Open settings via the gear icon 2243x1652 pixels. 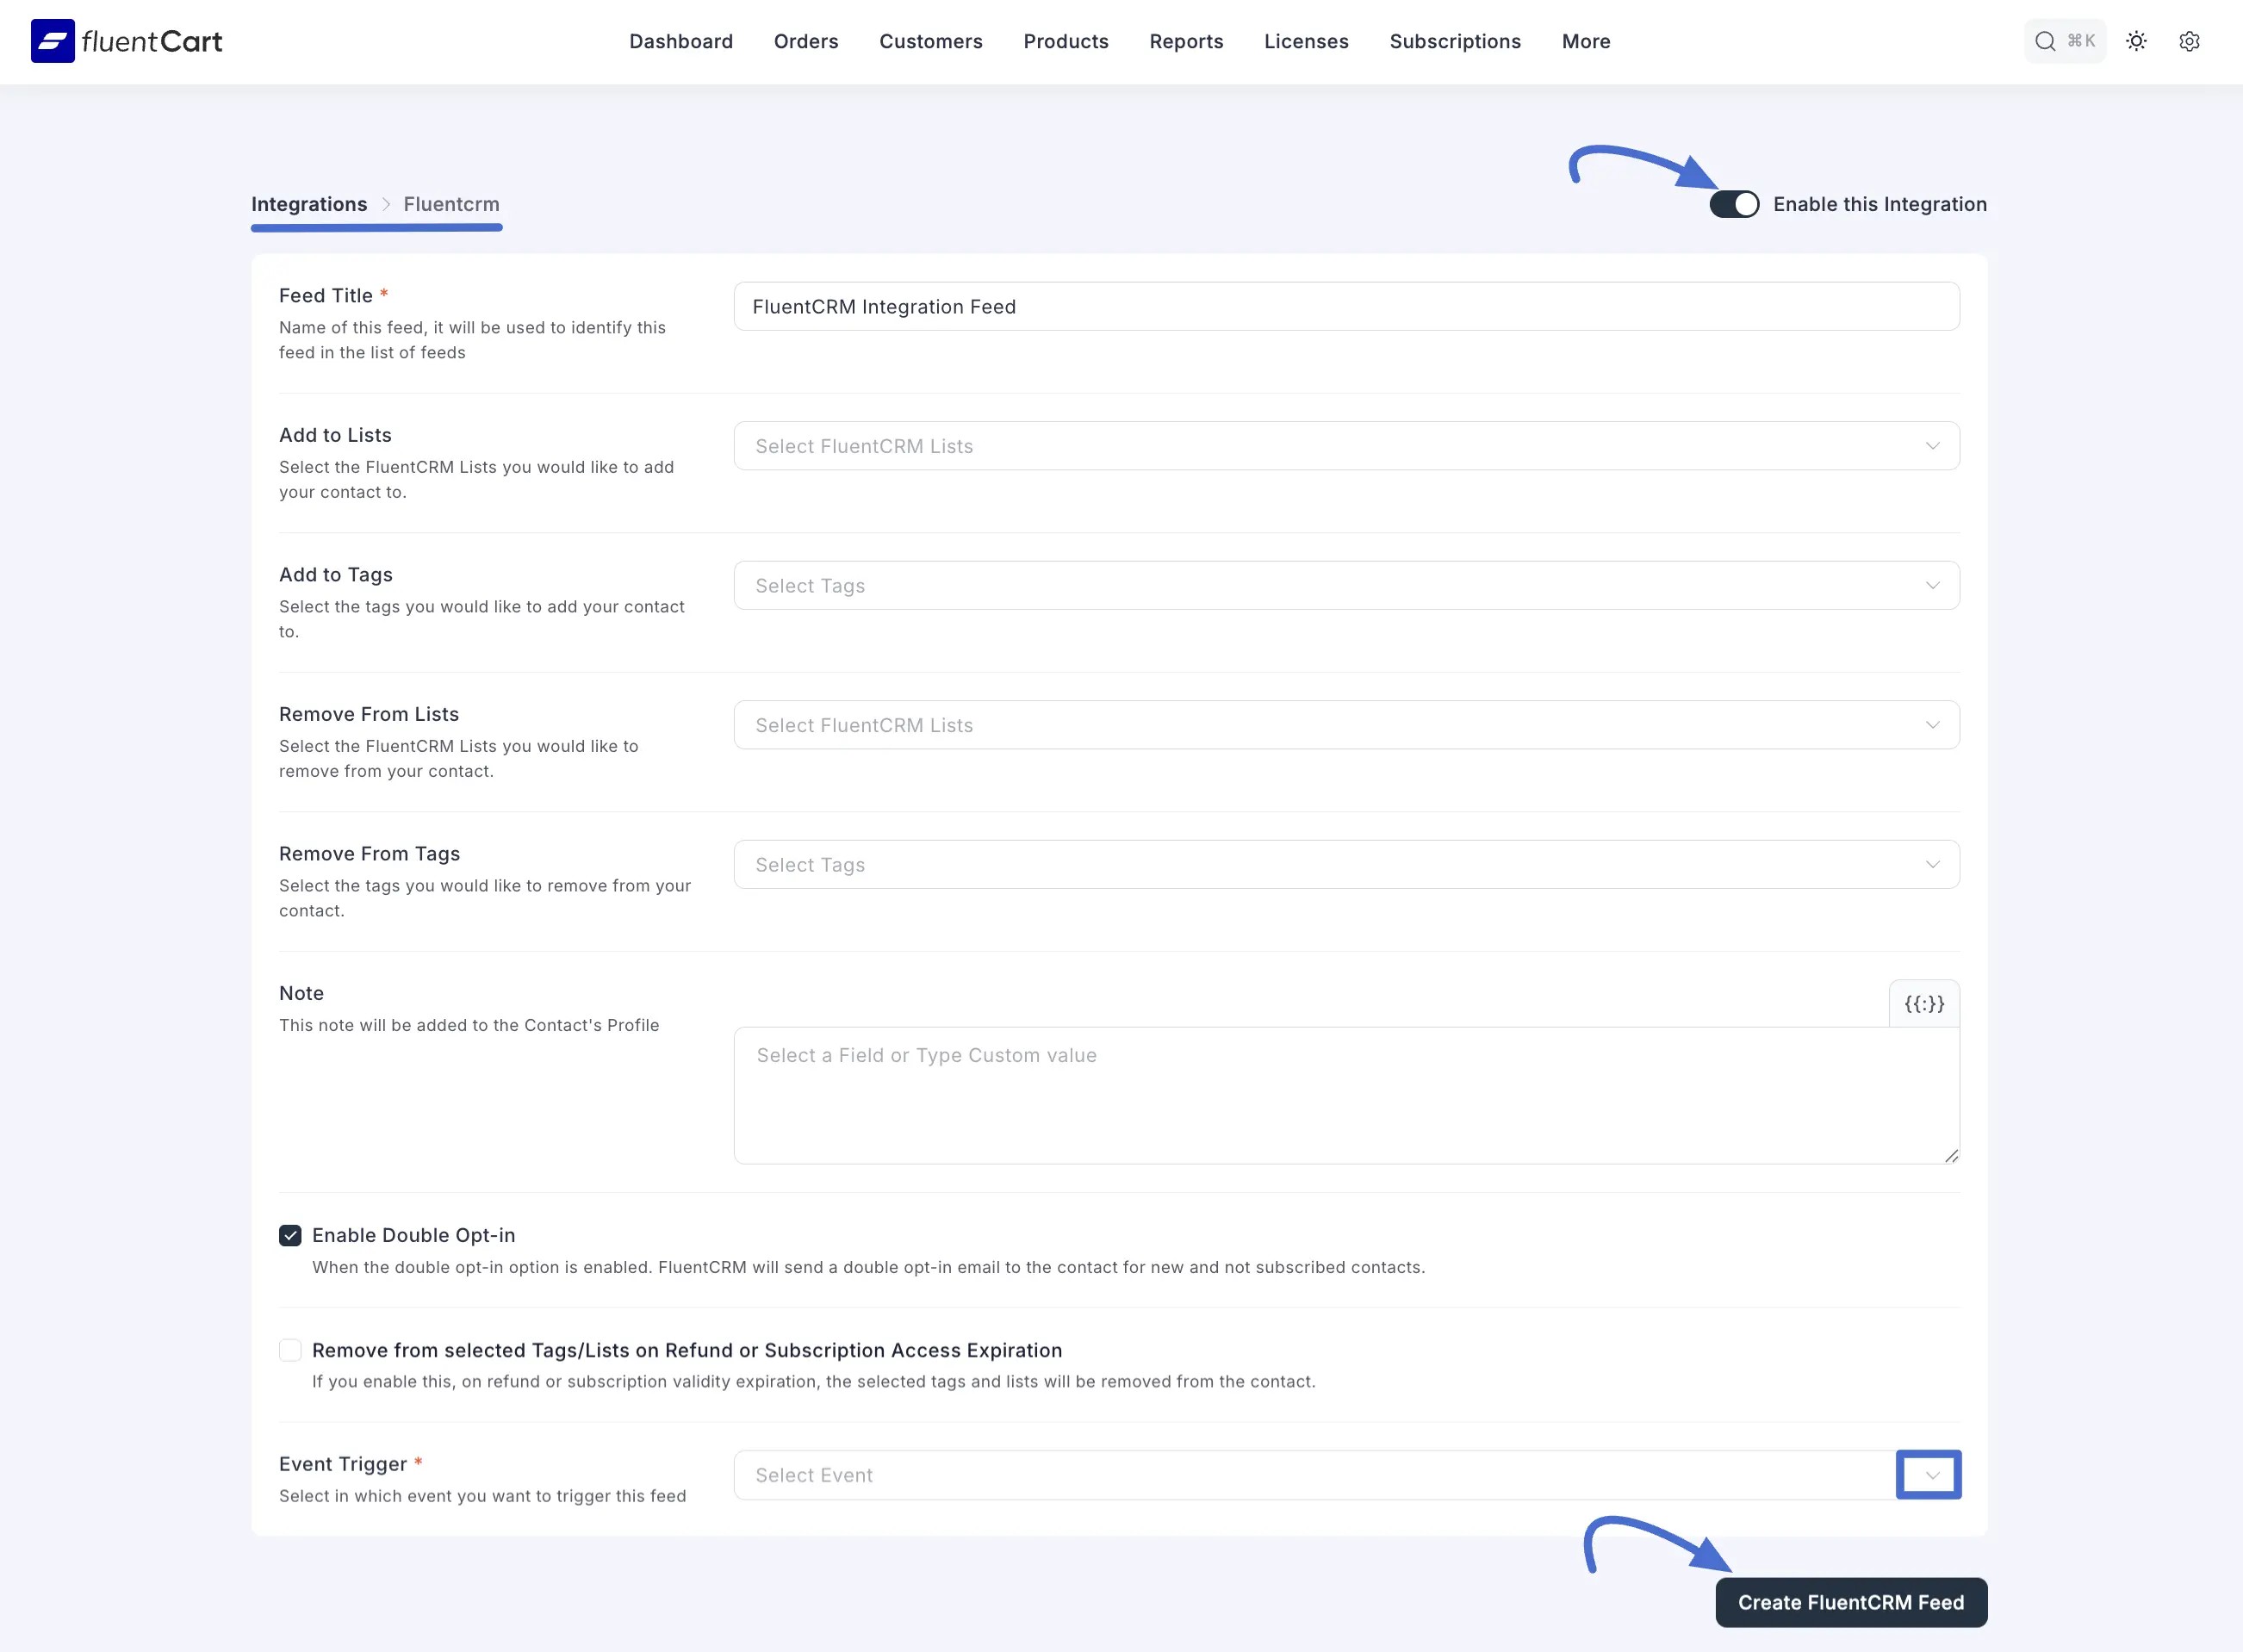pyautogui.click(x=2190, y=41)
